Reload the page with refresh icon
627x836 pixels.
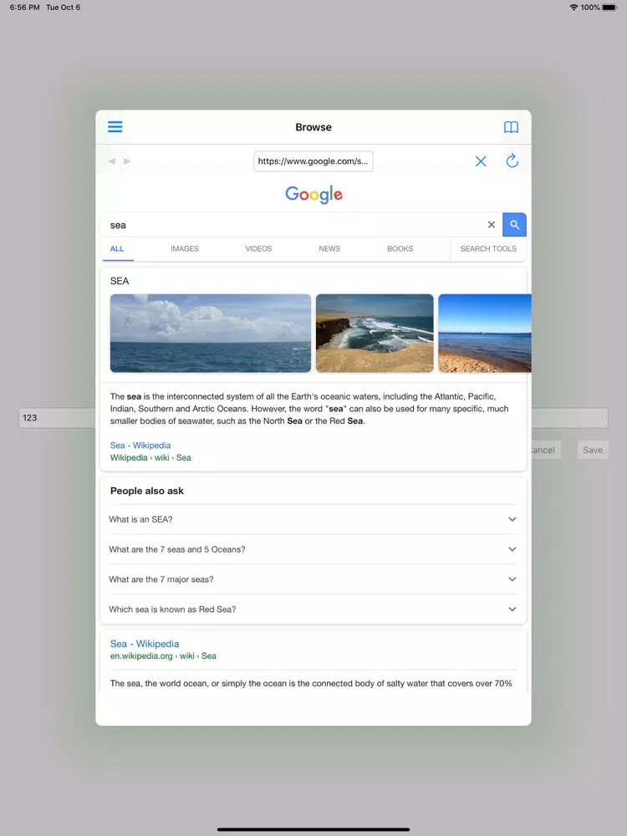[512, 161]
